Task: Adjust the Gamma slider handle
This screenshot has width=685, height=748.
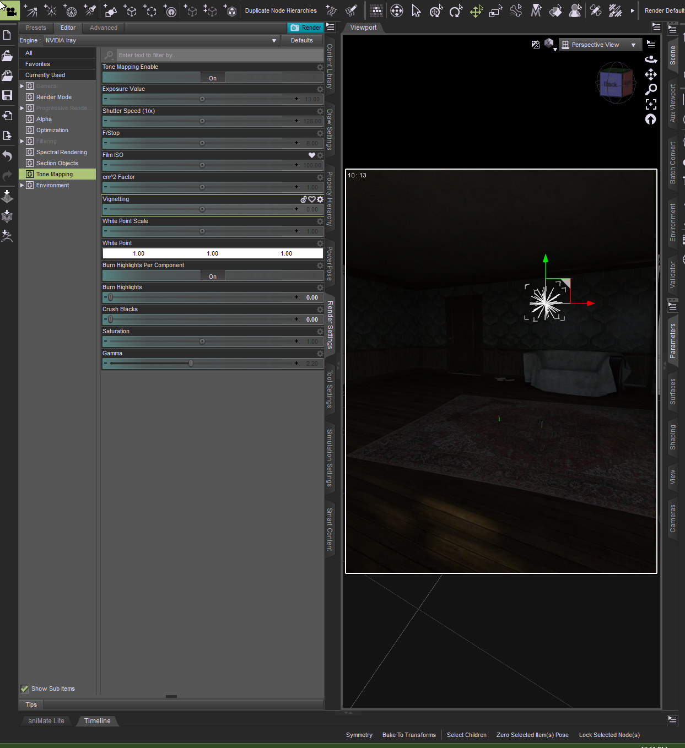Action: [191, 364]
